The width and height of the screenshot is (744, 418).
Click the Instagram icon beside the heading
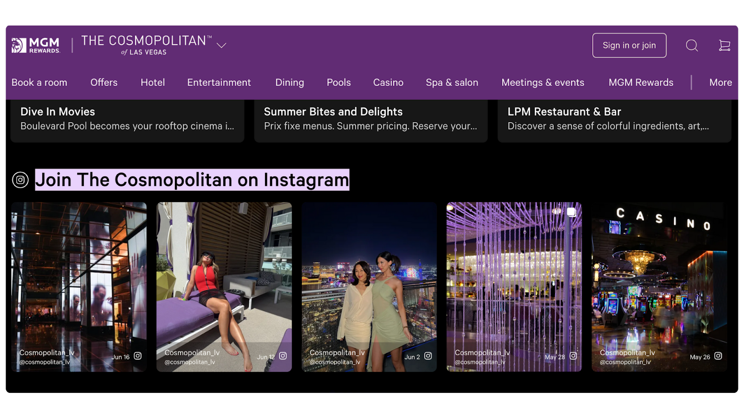(x=20, y=180)
